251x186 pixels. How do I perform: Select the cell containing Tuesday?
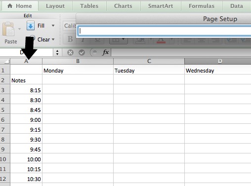point(149,71)
